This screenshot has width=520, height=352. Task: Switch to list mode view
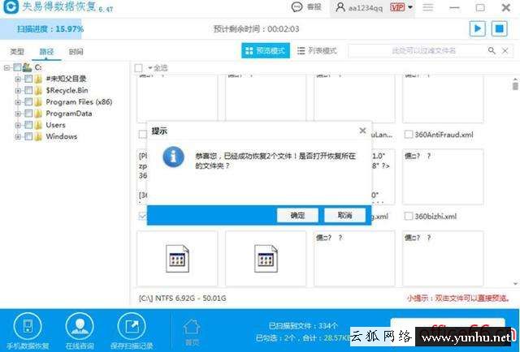317,50
